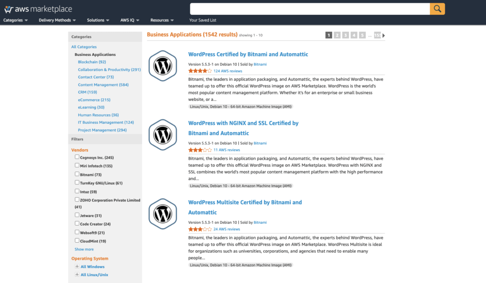Open WordPress Certified by Bitnami logo thumbnail

pyautogui.click(x=163, y=66)
